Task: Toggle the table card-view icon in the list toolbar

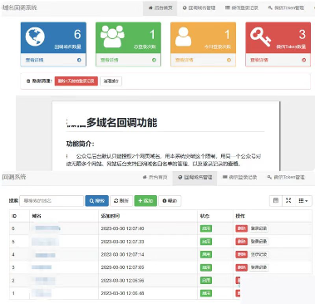Action: 276,200
